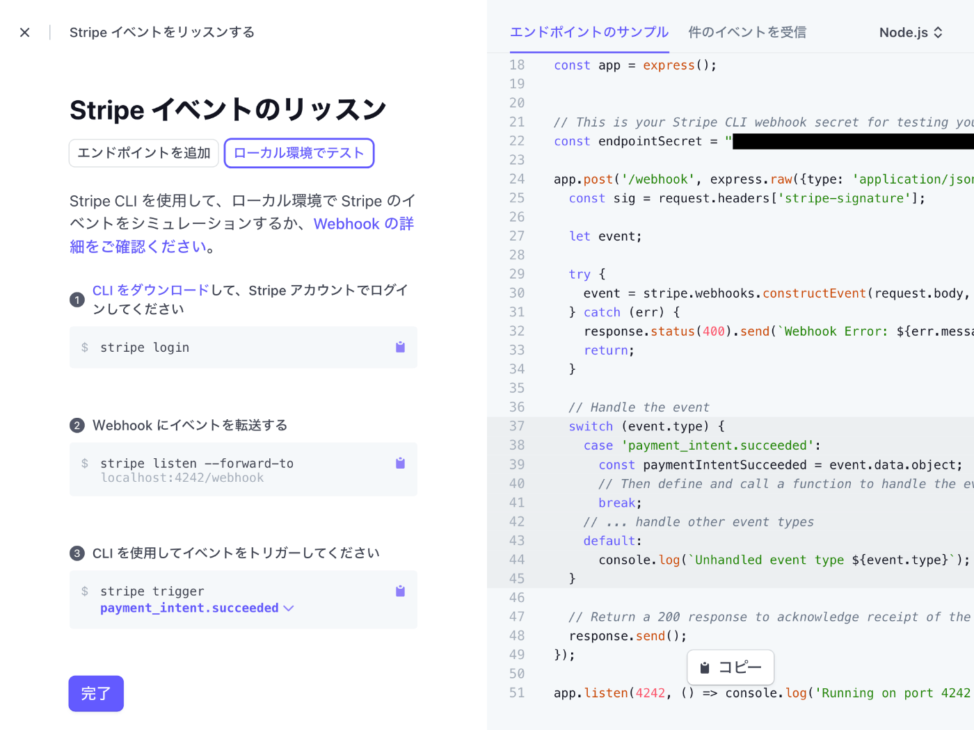Click the 'app.listen(4242' code line

(x=764, y=693)
